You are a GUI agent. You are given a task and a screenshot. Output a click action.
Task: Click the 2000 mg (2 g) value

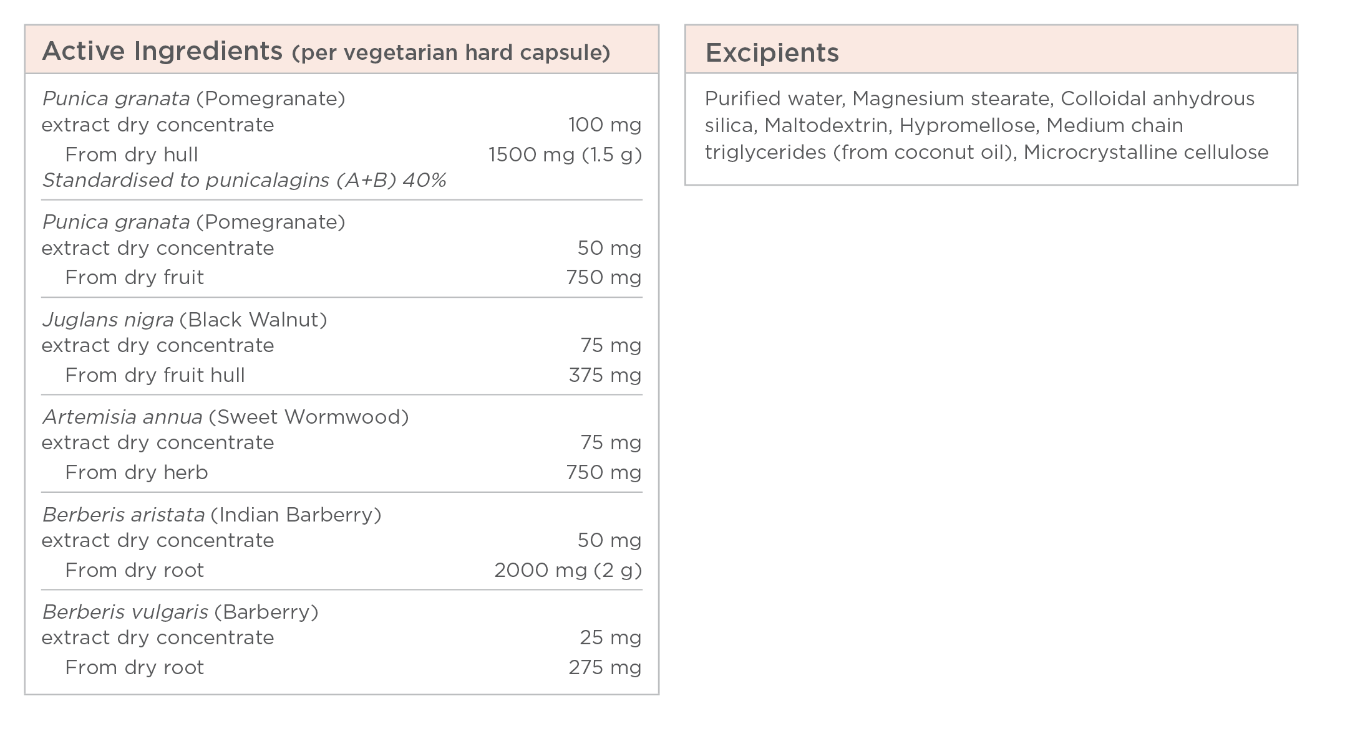pos(568,570)
